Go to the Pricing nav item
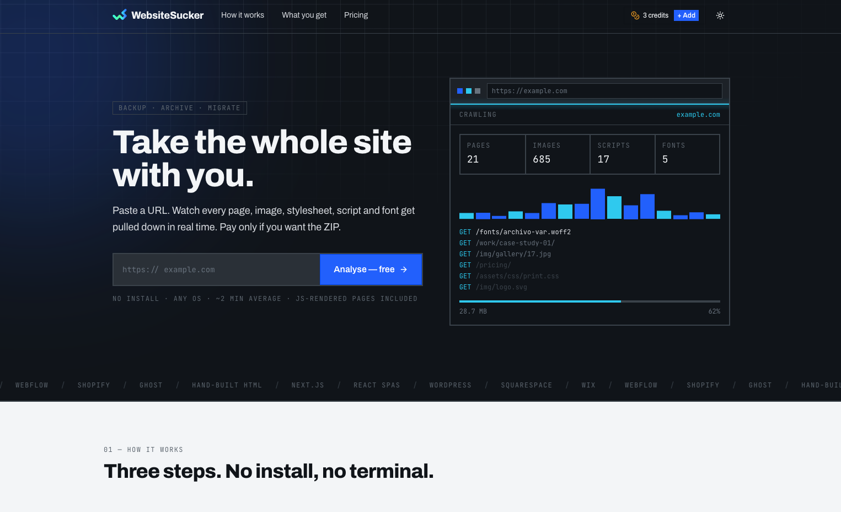 [x=356, y=15]
